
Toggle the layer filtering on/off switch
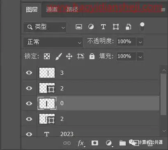pos(142,26)
